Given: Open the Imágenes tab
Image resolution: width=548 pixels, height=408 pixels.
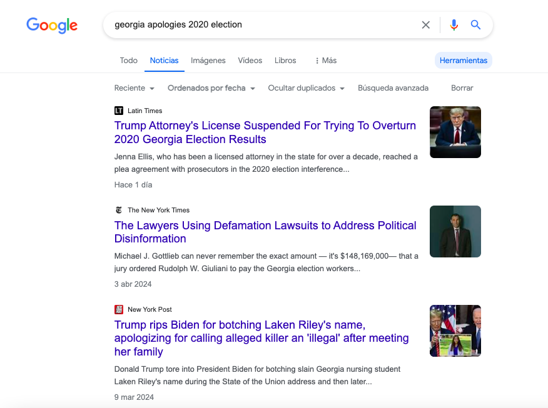Looking at the screenshot, I should click(208, 61).
